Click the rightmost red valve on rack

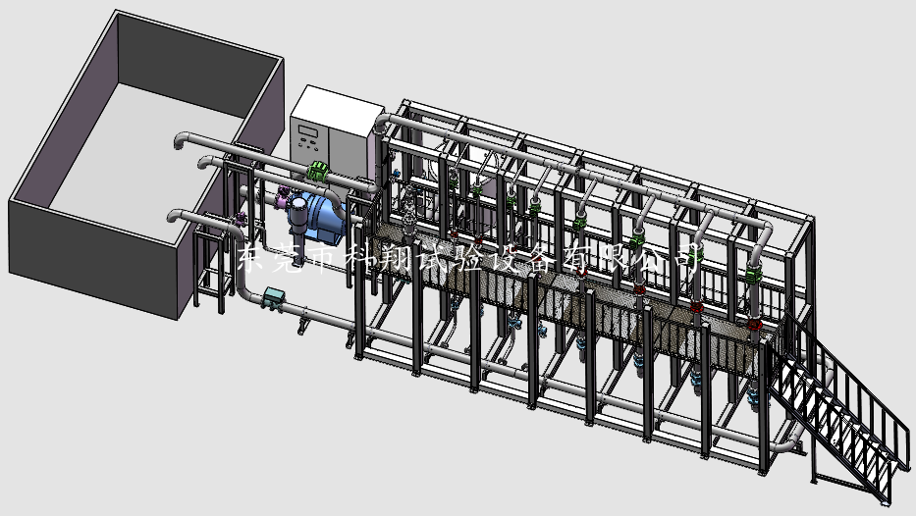(754, 323)
